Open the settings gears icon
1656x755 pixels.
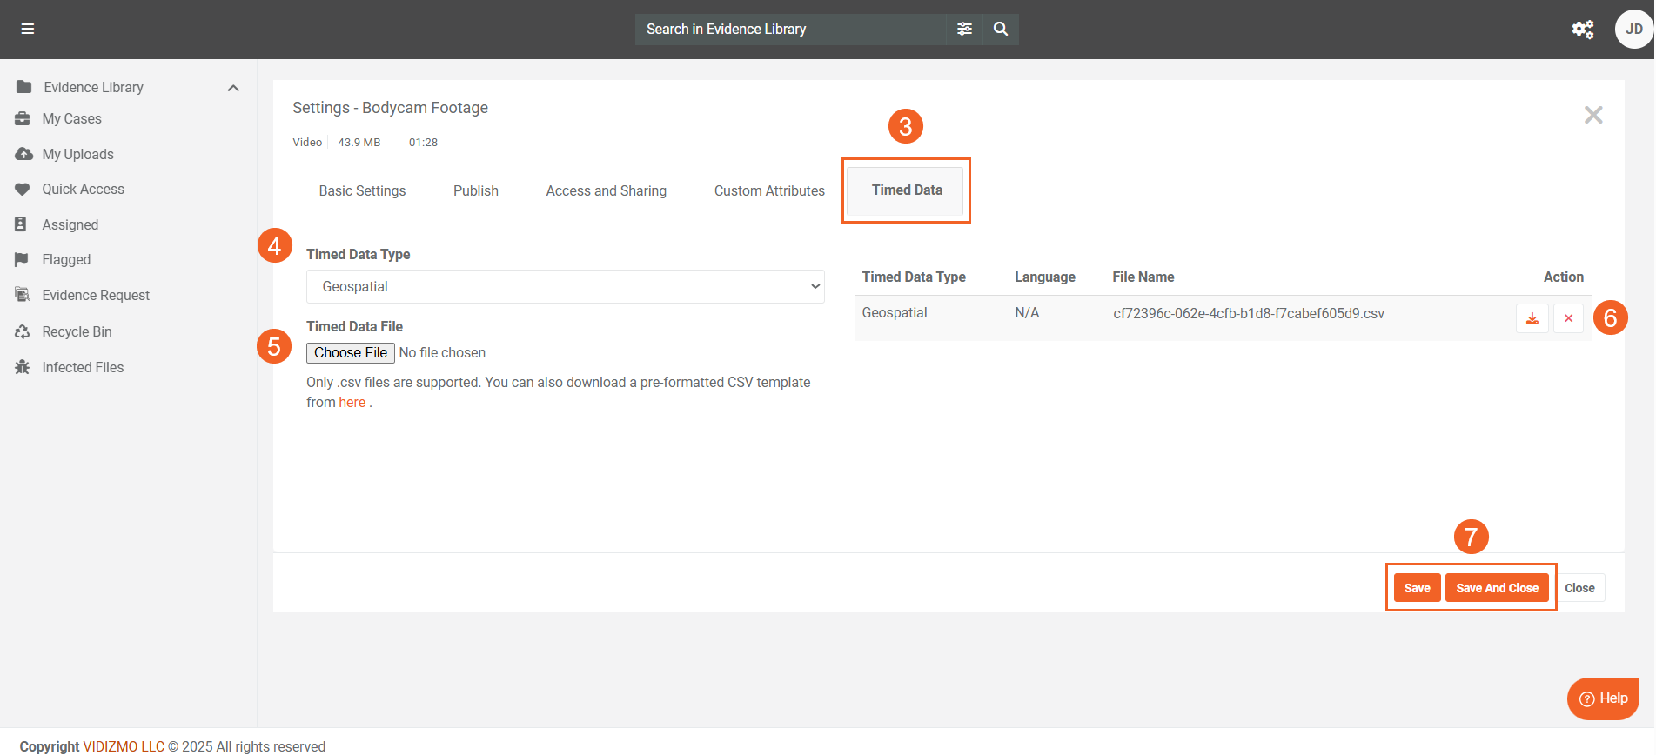[x=1582, y=30]
